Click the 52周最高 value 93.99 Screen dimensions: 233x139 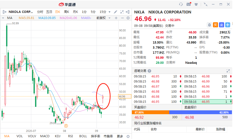(x=160, y=57)
